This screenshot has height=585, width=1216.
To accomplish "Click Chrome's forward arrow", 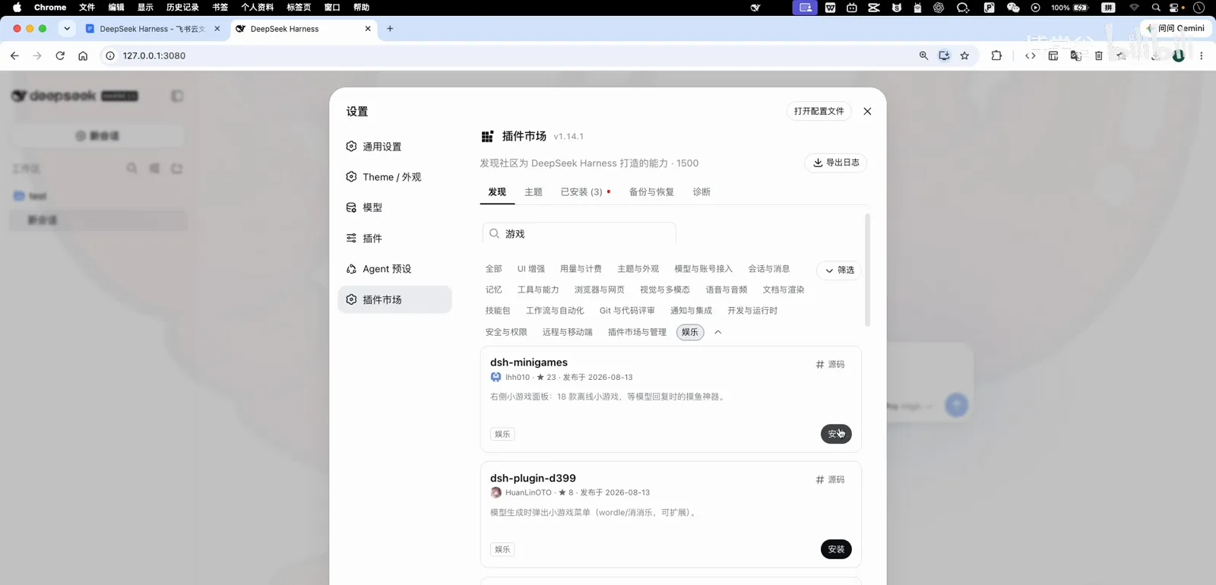I will point(37,55).
